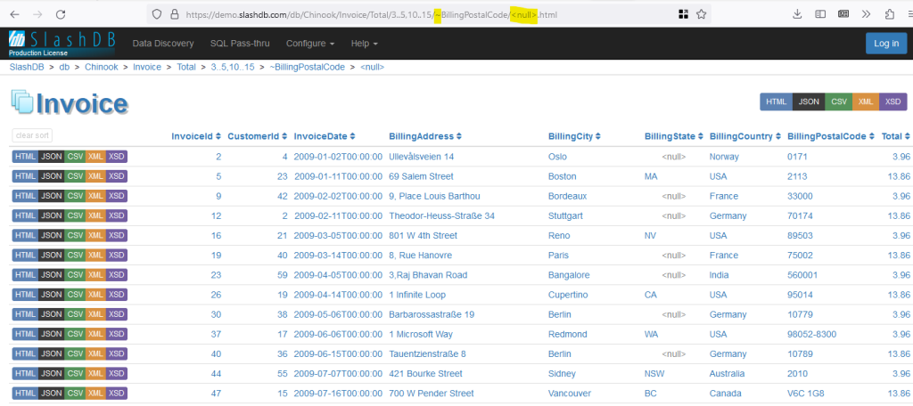Viewport: 913px width, 406px height.
Task: Click the SlashDB logo
Action: point(62,43)
